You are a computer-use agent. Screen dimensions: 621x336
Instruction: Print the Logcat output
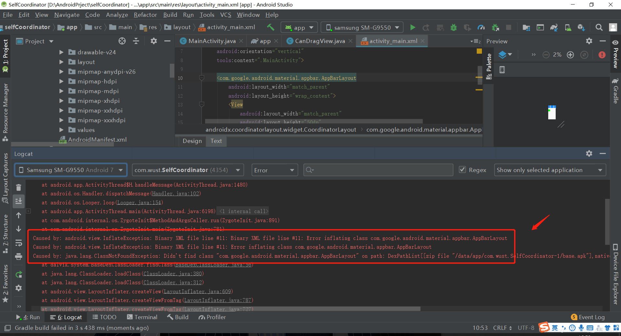pos(18,256)
